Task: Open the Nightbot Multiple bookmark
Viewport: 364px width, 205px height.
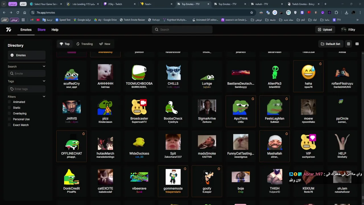Action: tap(175, 20)
